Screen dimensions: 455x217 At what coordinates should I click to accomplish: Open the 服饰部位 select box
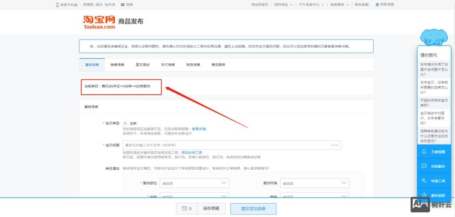pyautogui.click(x=194, y=183)
